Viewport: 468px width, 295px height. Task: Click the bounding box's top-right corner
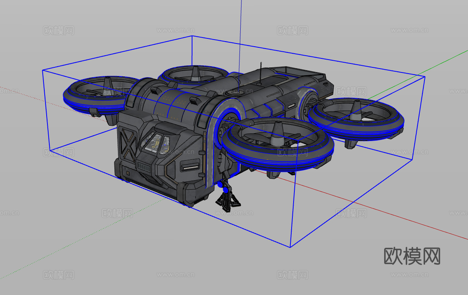click(424, 76)
